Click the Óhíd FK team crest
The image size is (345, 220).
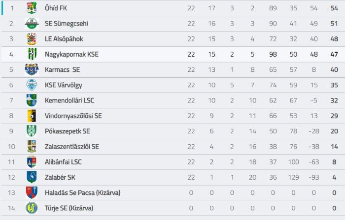32,8
